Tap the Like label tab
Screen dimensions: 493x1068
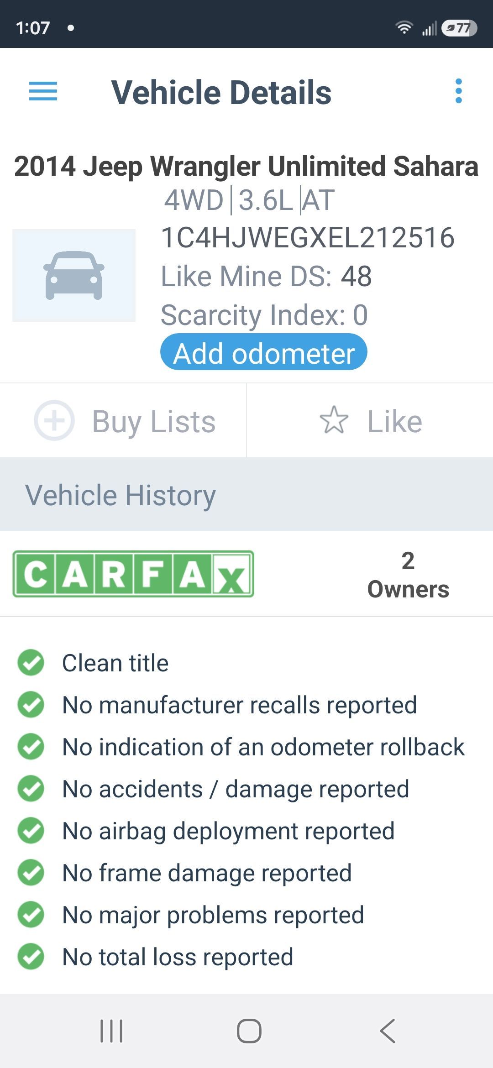pyautogui.click(x=370, y=420)
